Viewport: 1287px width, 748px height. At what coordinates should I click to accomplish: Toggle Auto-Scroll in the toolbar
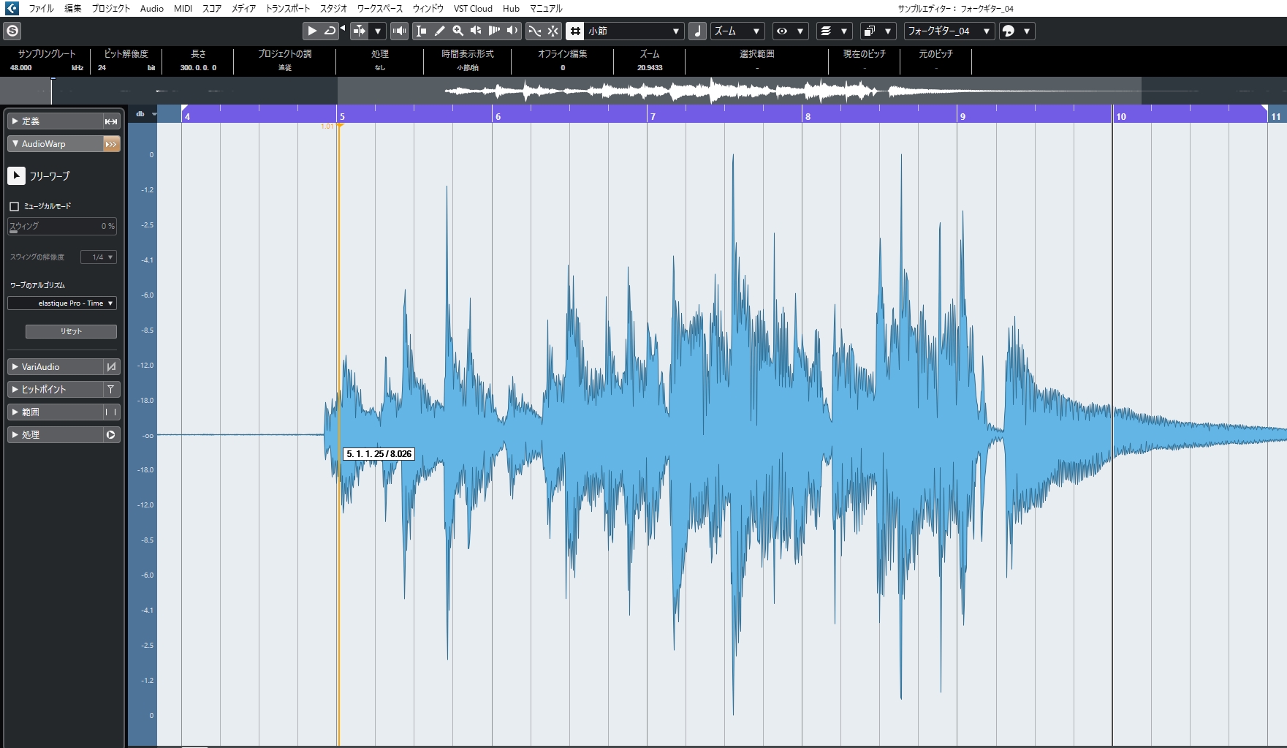[360, 31]
